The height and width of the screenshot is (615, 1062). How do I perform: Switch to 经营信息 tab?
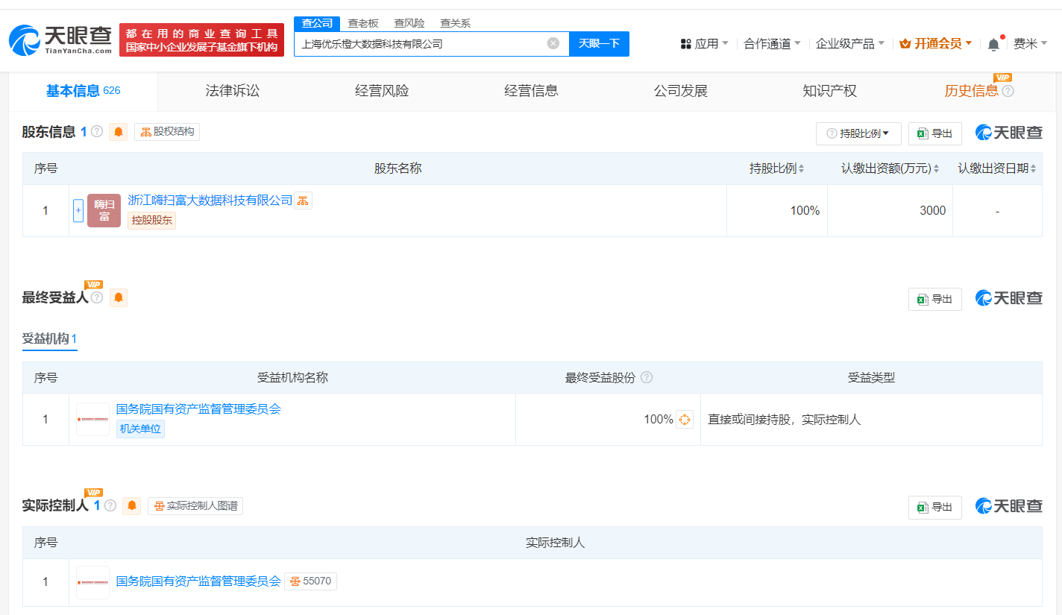point(531,91)
